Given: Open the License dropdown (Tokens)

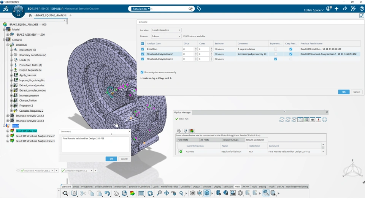Looking at the screenshot, I should click(166, 36).
